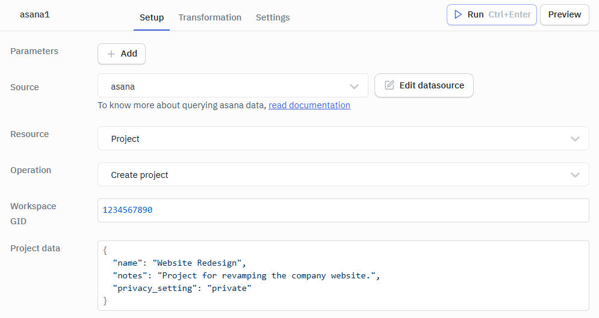Click the Parameters label
Screen dimensions: 599x318
(34, 51)
